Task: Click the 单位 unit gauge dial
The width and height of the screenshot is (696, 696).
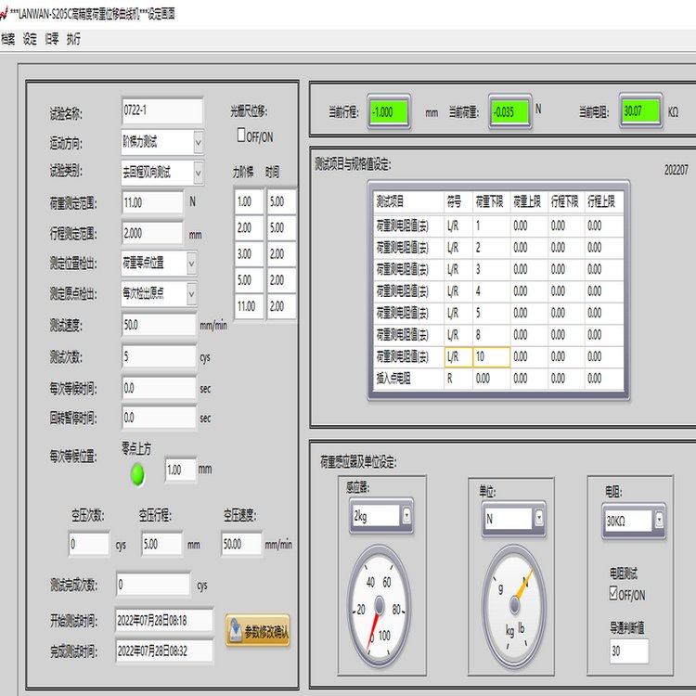Action: [x=515, y=605]
